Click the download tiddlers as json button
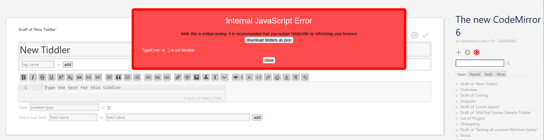The image size is (544, 140). [x=269, y=40]
